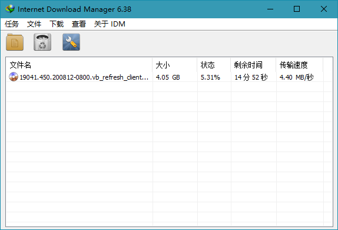Click the IDM logo in title bar
The width and height of the screenshot is (338, 230).
(10, 9)
